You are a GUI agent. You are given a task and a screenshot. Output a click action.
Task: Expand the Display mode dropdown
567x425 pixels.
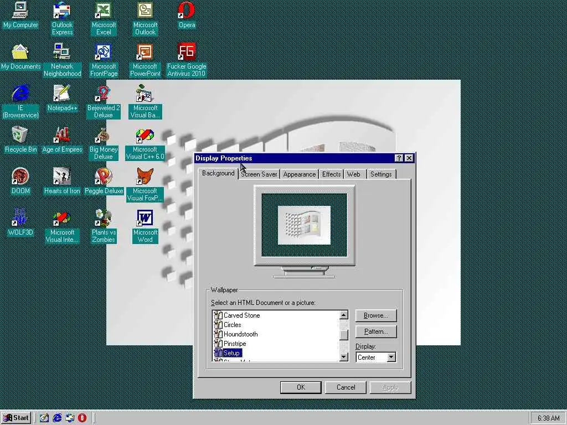click(x=391, y=357)
